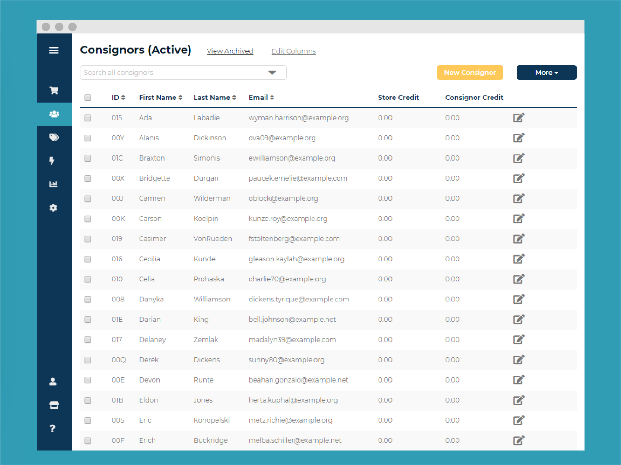Open the search consignors dropdown arrow
The width and height of the screenshot is (621, 465).
tap(272, 72)
